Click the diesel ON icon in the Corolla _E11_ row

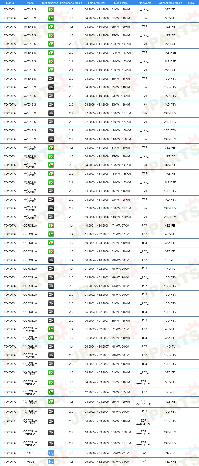tap(51, 277)
